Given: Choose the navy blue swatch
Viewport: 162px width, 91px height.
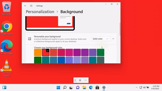Looking at the screenshot, I should point(61,60).
